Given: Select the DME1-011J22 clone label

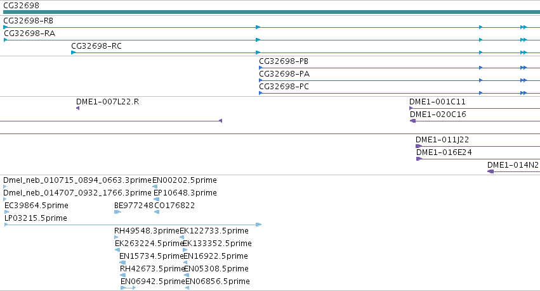Looking at the screenshot, I should point(442,140).
